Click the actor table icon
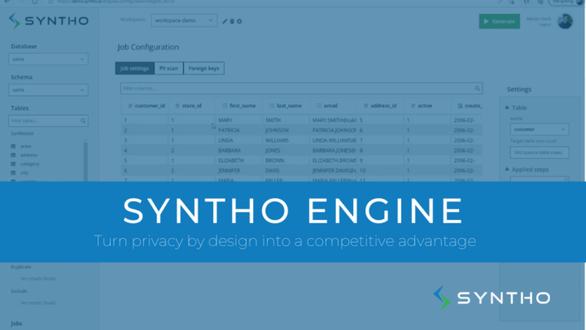Viewport: 586px width, 330px height. pyautogui.click(x=14, y=147)
